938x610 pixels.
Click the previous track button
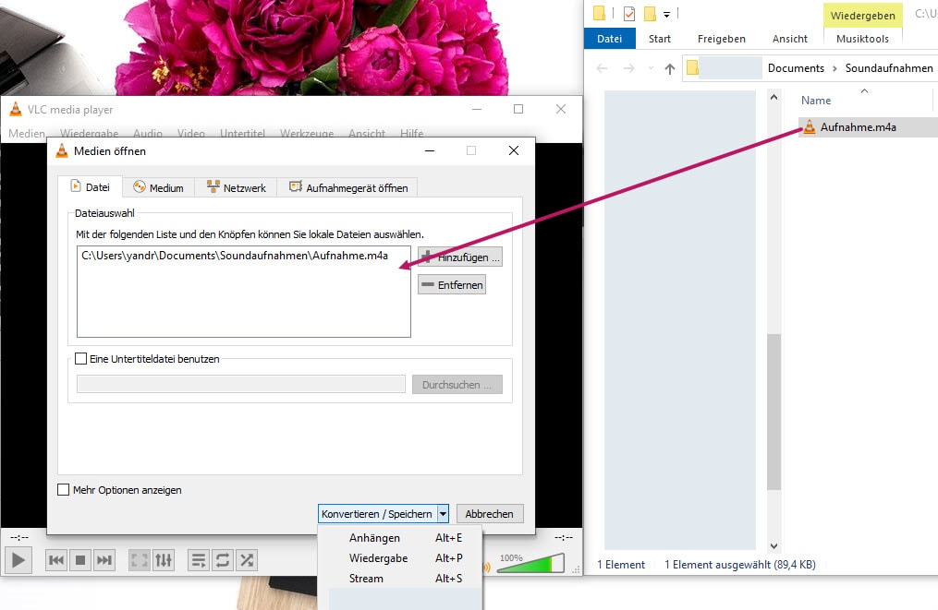click(56, 559)
